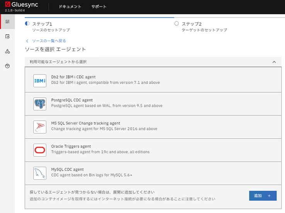Collapse the 利用可能なエージェントから選択 section

point(274,62)
